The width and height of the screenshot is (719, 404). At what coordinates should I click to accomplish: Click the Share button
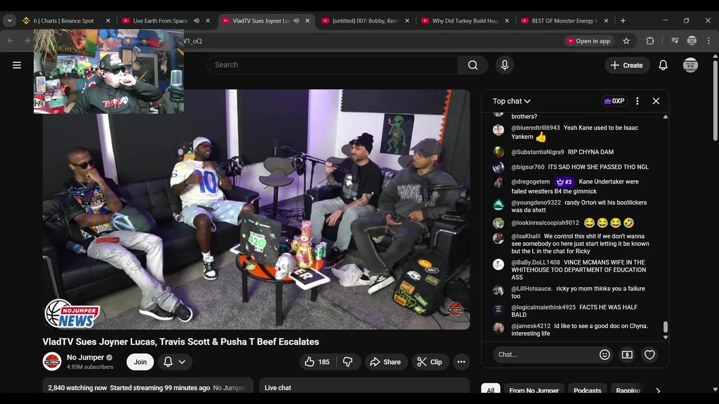click(x=385, y=362)
